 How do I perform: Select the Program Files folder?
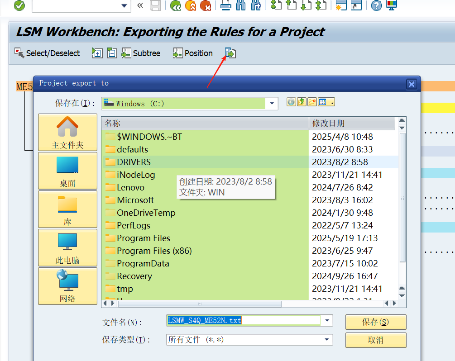click(138, 238)
